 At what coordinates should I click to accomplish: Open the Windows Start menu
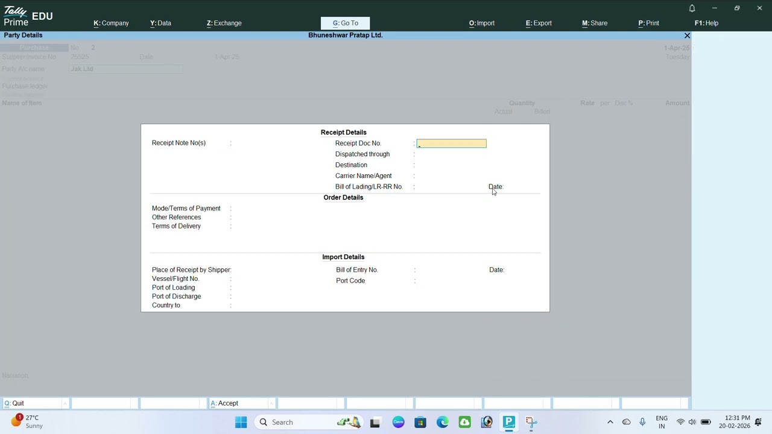241,422
